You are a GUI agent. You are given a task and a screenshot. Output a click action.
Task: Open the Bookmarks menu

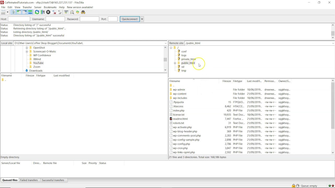50,7
